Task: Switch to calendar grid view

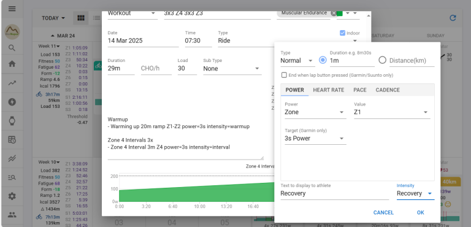Action: coord(81,18)
